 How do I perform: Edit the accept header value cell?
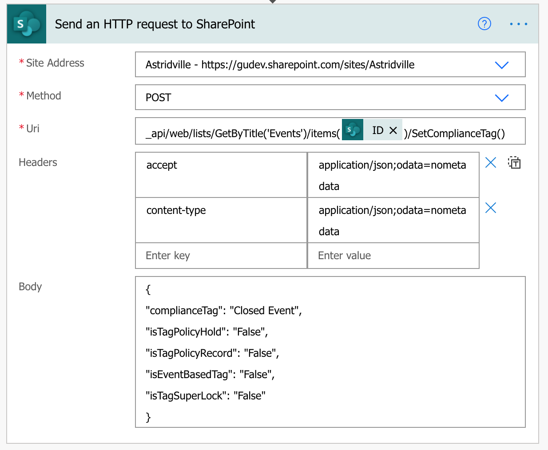[393, 175]
